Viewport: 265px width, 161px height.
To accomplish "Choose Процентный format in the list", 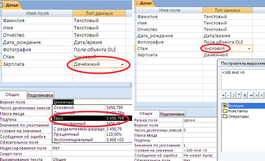I will [x=92, y=135].
